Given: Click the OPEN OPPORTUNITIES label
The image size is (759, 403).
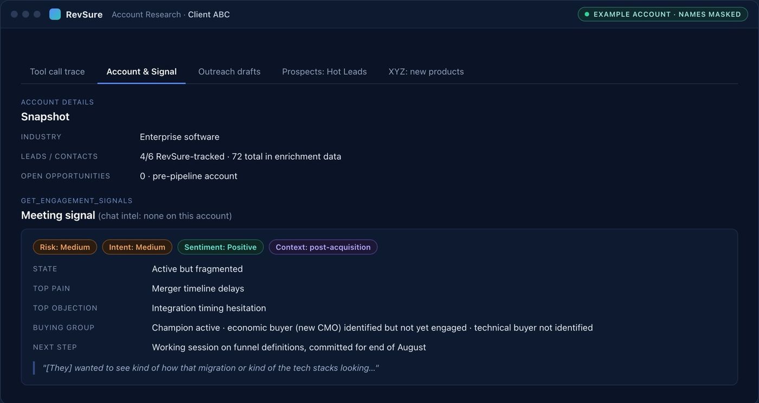Looking at the screenshot, I should (x=66, y=176).
